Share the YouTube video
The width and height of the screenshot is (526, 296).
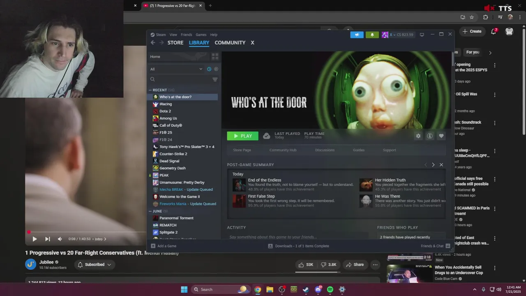click(355, 265)
